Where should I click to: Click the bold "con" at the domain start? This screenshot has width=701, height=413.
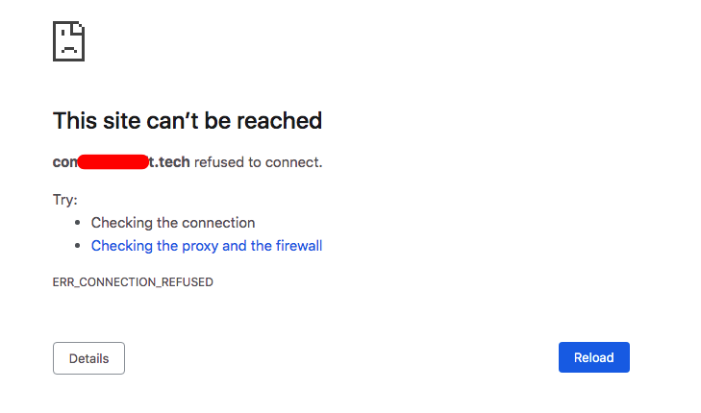click(x=64, y=162)
